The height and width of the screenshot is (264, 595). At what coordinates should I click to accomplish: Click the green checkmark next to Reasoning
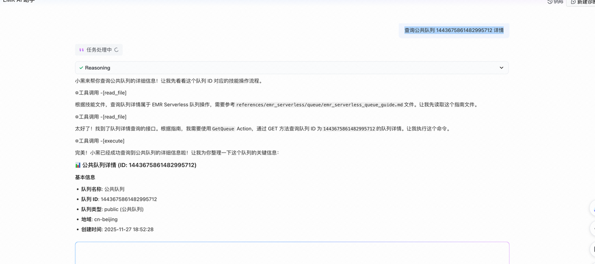pyautogui.click(x=81, y=68)
